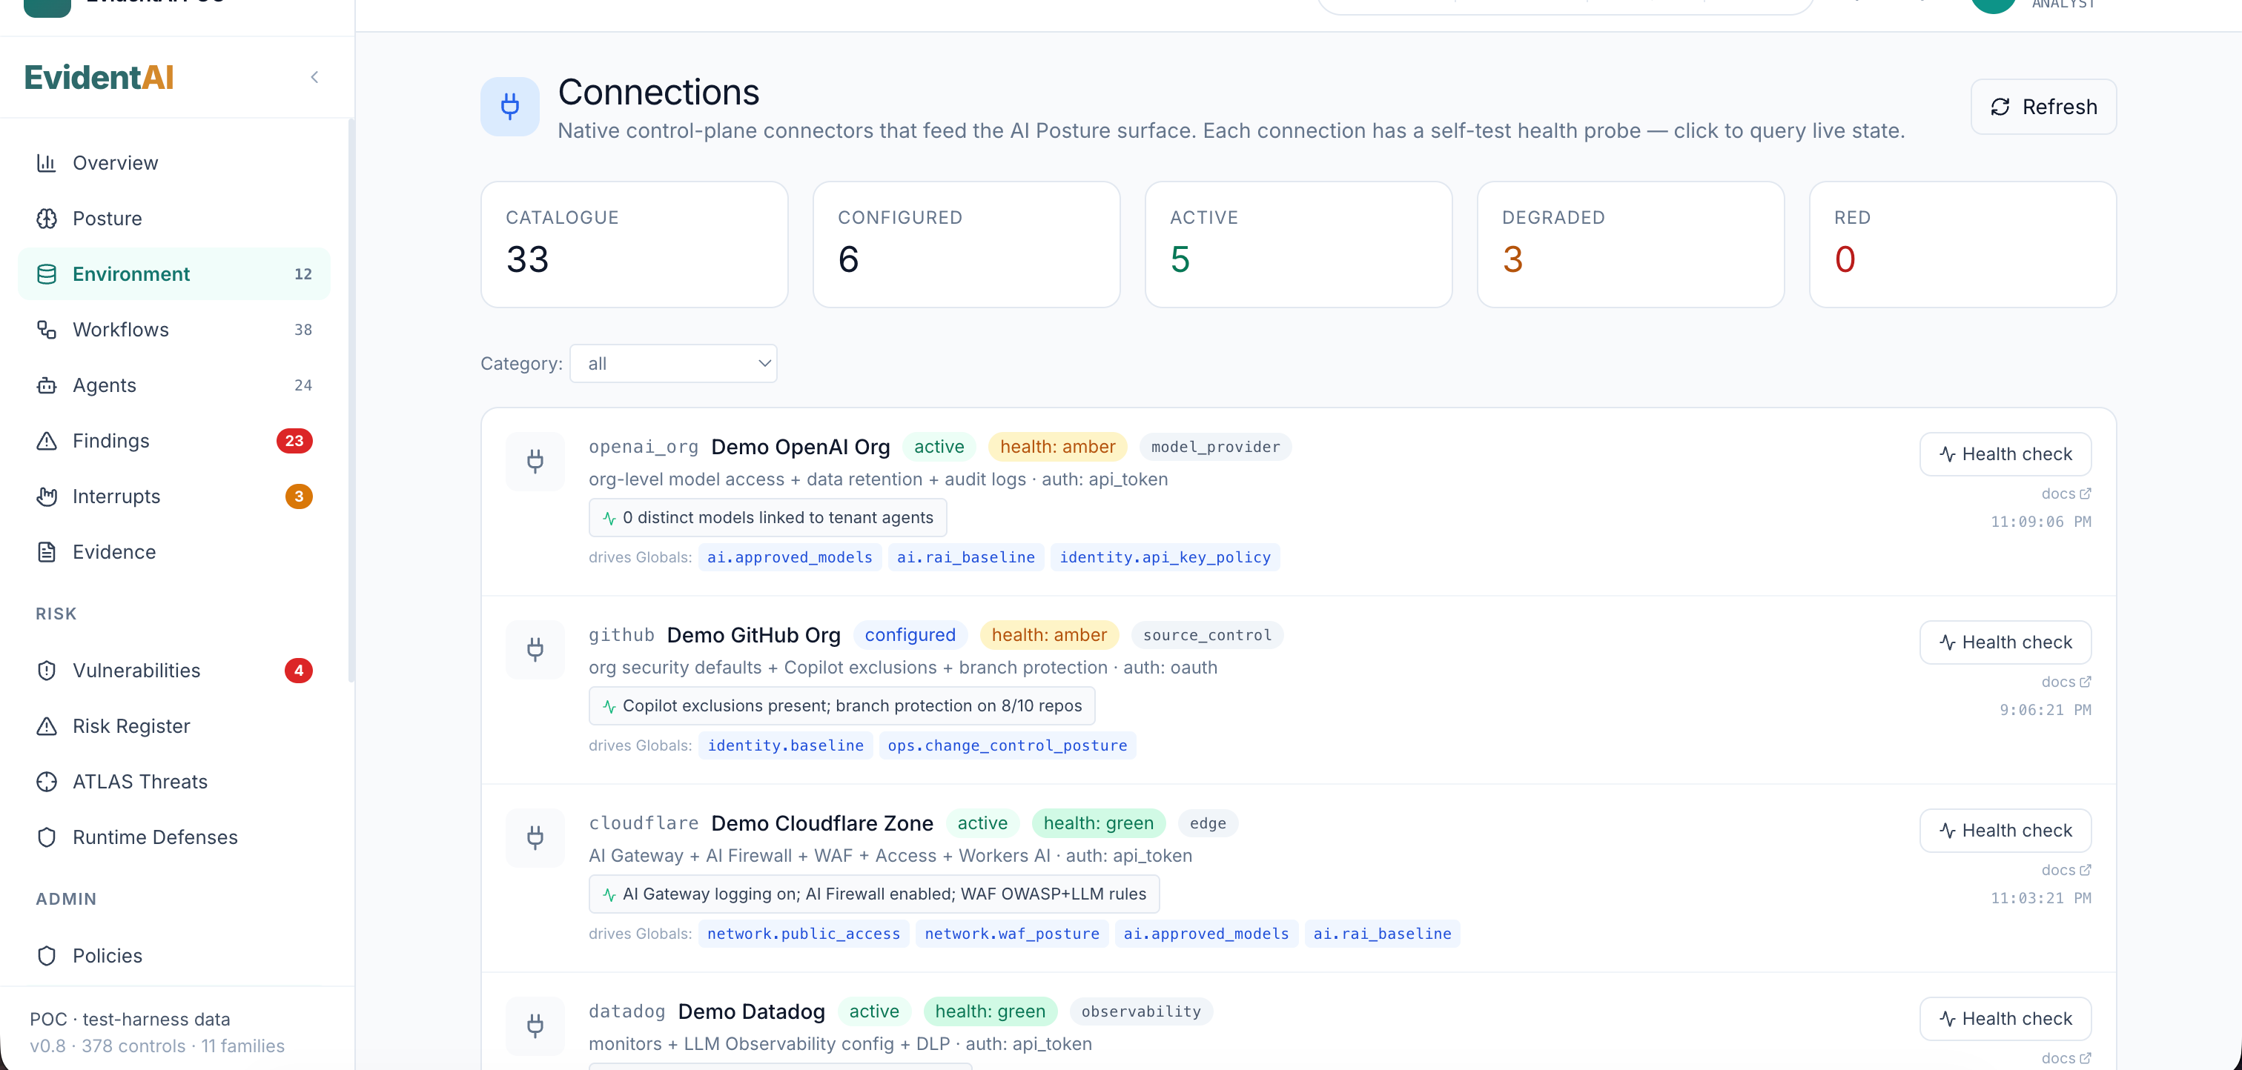Click the ai.rai_baseline tag on Cloudflare row
The height and width of the screenshot is (1070, 2242).
point(1381,934)
